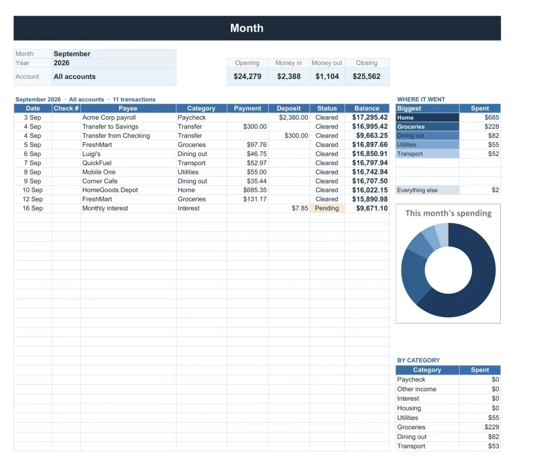Select the 'Transfer to Savings' payee cell
The height and width of the screenshot is (459, 536).
(x=128, y=127)
